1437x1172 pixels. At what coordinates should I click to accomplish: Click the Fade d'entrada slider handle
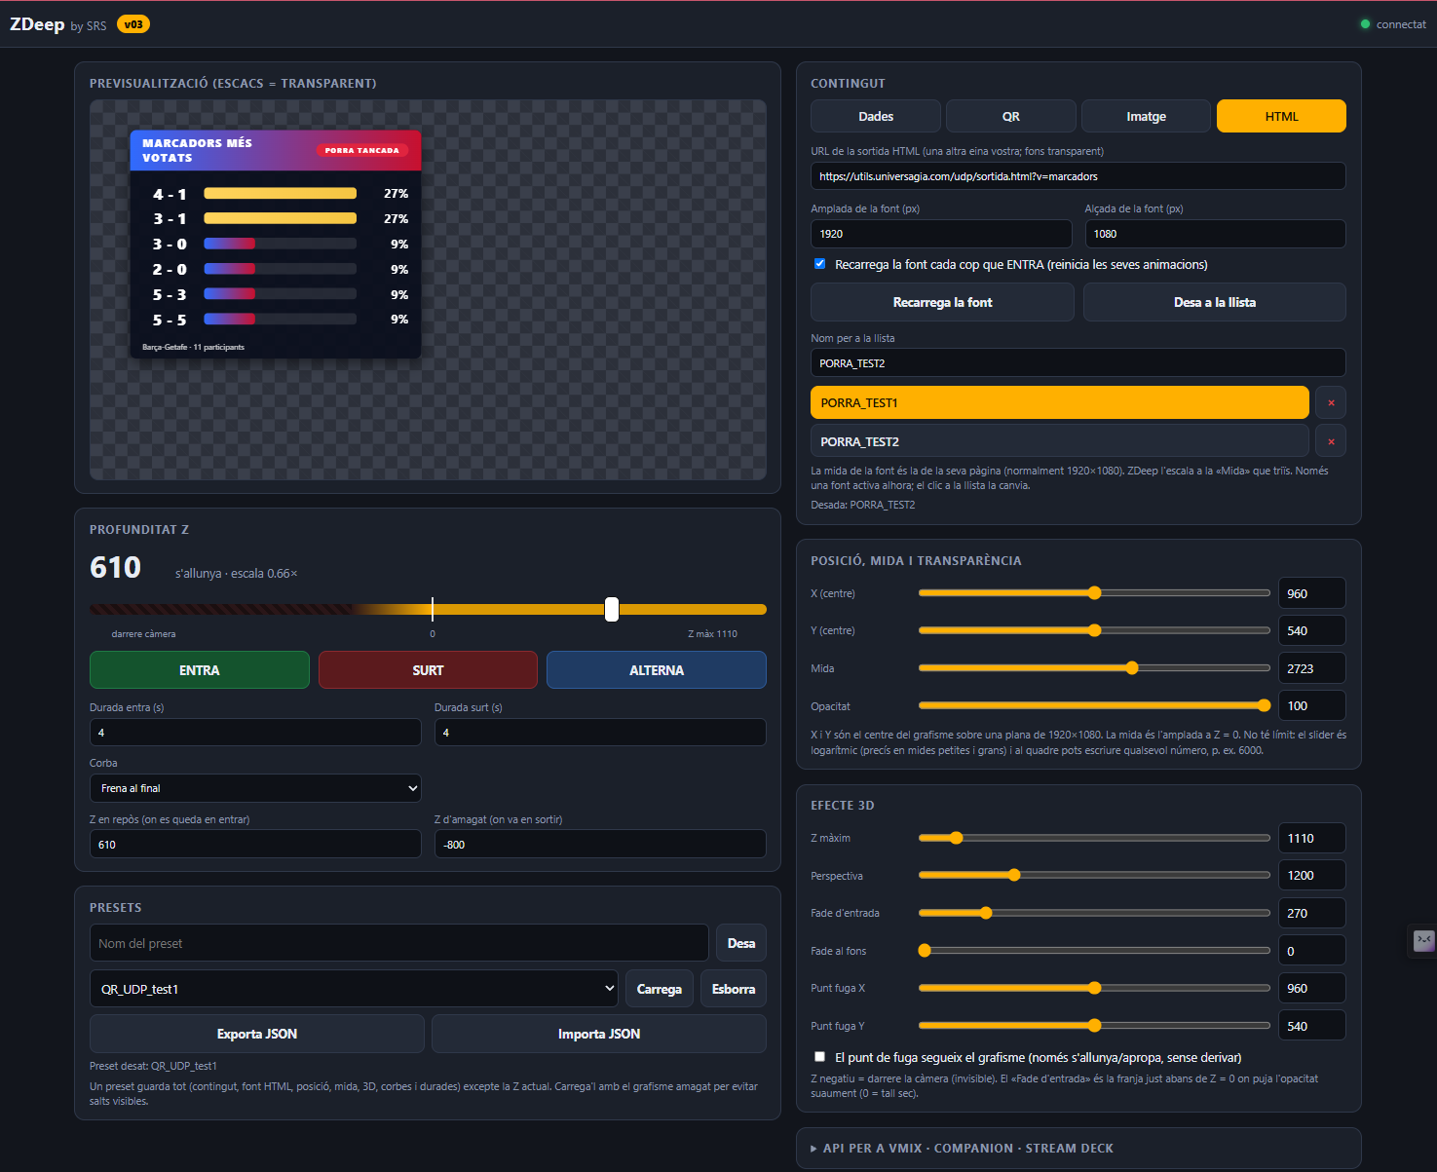click(x=986, y=913)
